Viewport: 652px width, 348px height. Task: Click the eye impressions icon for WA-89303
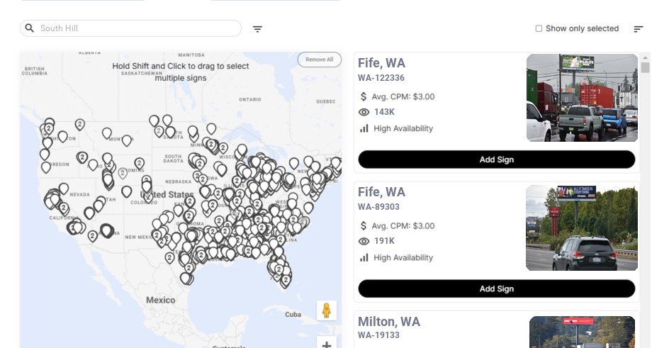[364, 241]
